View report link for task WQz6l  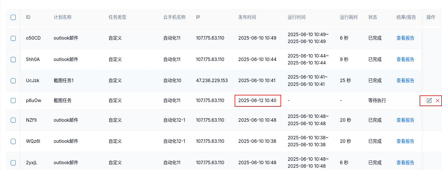point(405,141)
